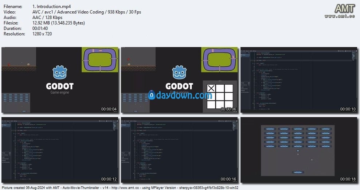This screenshot has height=190, width=360.
Task: Click the 'Filename:' label
Action: pos(13,7)
